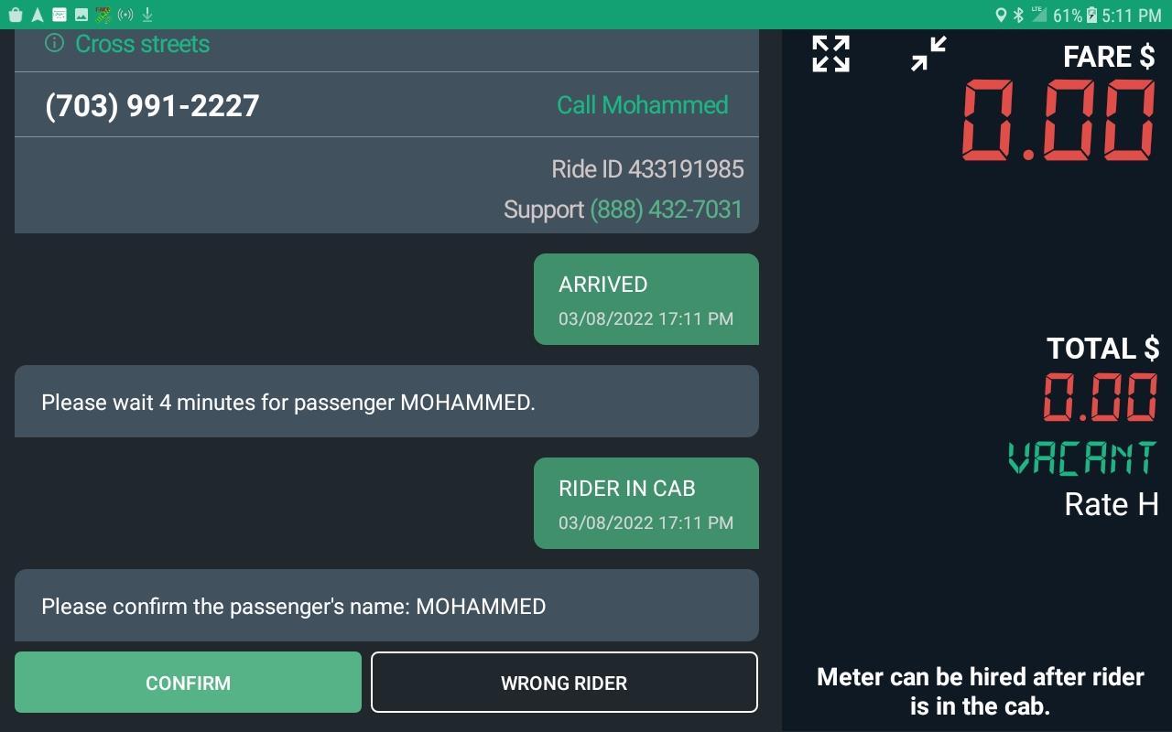Viewport: 1172px width, 732px height.
Task: Tap the green VACANT meter status
Action: (x=1081, y=458)
